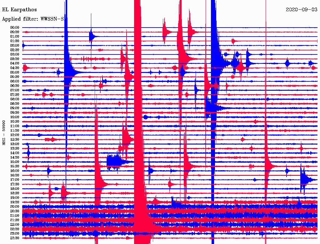320x244 pixels.
Task: Select the 00:00 time label
Action: point(15,28)
